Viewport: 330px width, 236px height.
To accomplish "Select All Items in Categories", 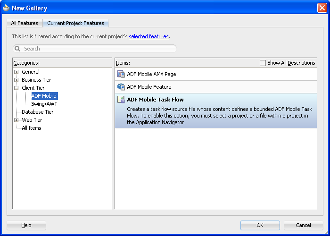I will click(x=32, y=128).
